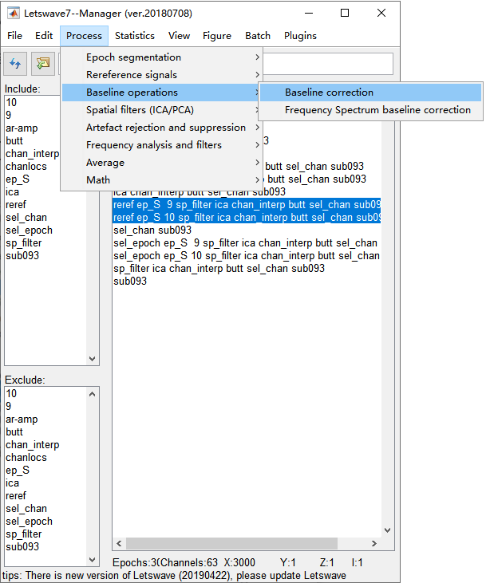Click dataset list scroll-right arrow
The width and height of the screenshot is (490, 583).
pyautogui.click(x=374, y=544)
